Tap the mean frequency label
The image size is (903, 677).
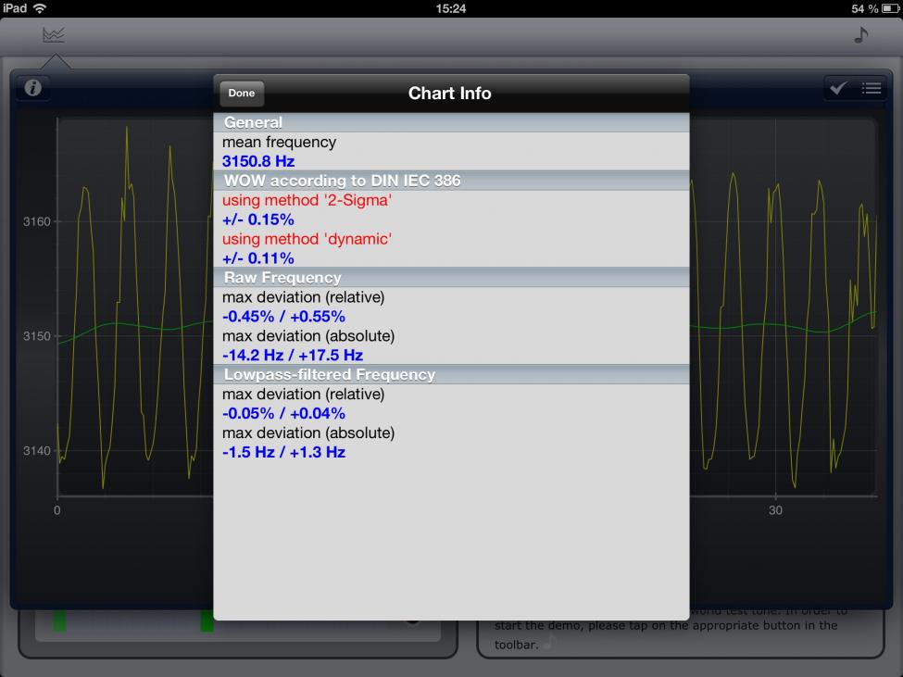tap(280, 143)
